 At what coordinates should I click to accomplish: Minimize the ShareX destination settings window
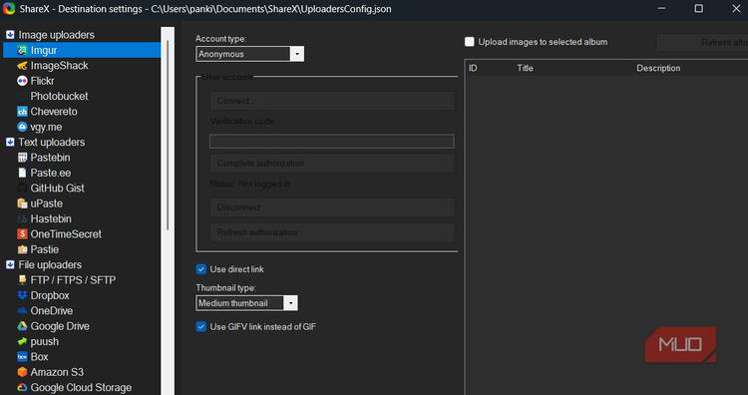661,9
